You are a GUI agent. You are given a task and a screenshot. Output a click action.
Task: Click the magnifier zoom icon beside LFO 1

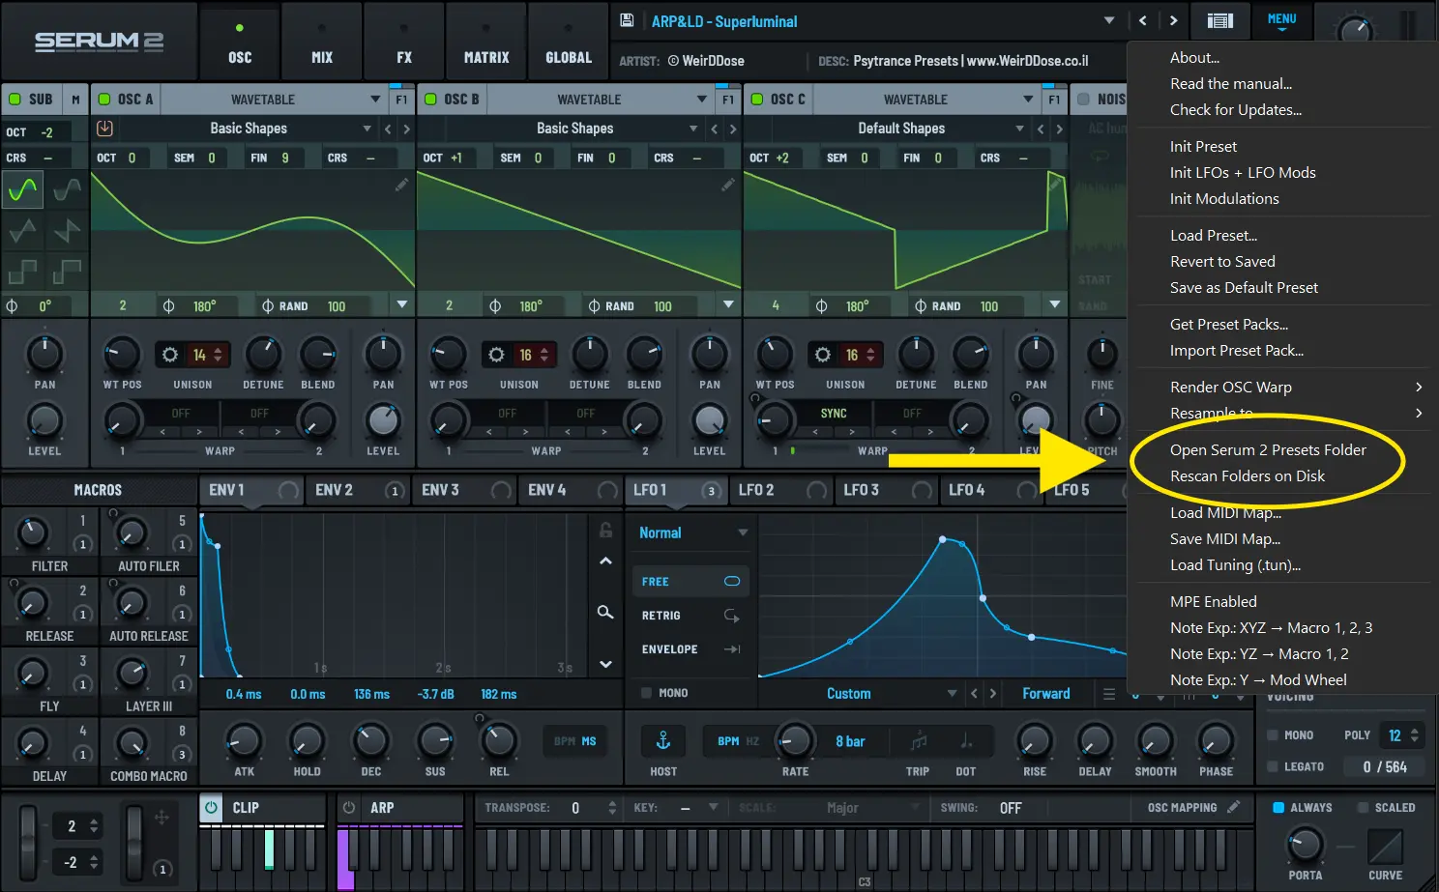[x=605, y=612]
